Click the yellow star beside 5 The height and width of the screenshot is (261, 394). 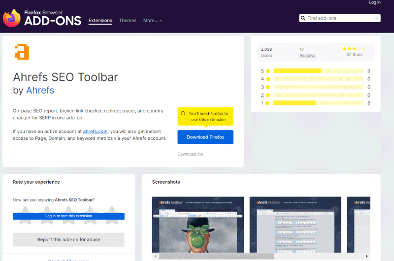coord(268,71)
